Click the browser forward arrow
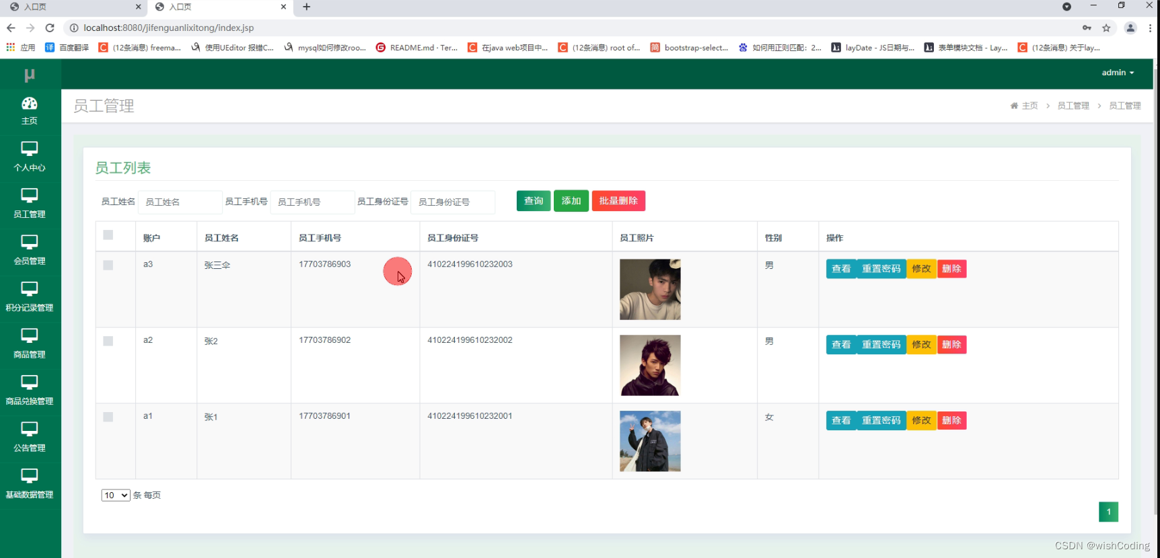1160x558 pixels. click(30, 28)
